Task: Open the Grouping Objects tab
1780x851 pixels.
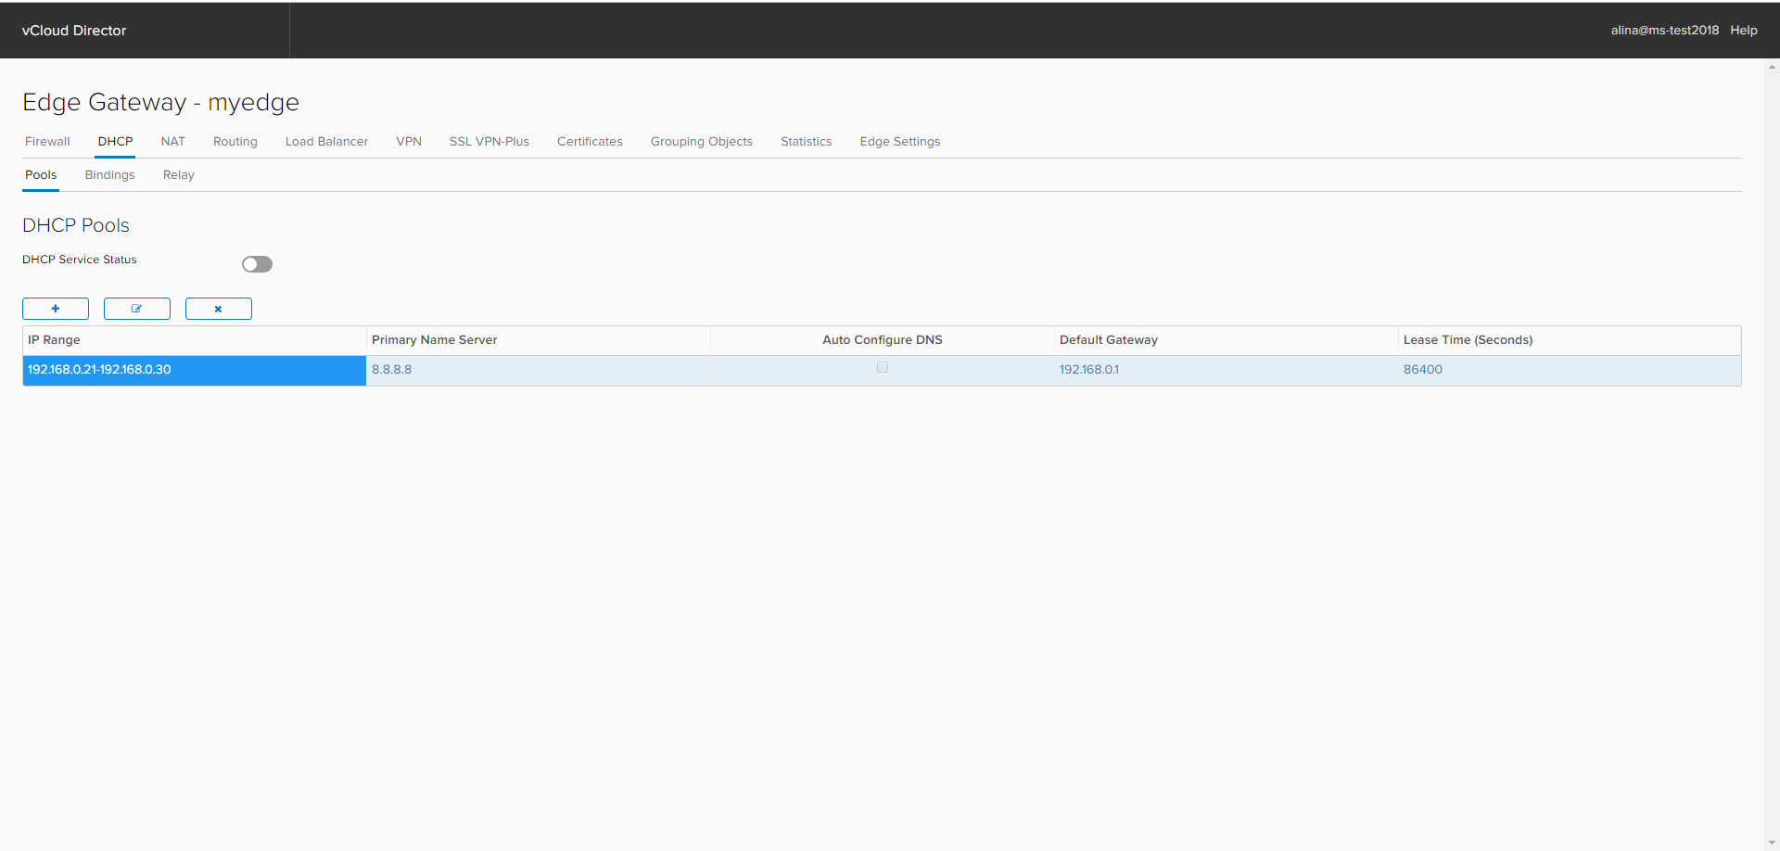Action: (x=701, y=141)
